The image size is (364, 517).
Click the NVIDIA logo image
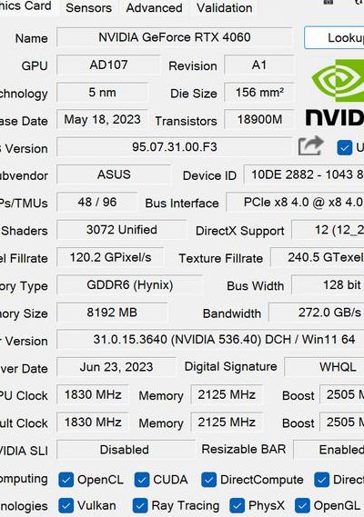335,93
